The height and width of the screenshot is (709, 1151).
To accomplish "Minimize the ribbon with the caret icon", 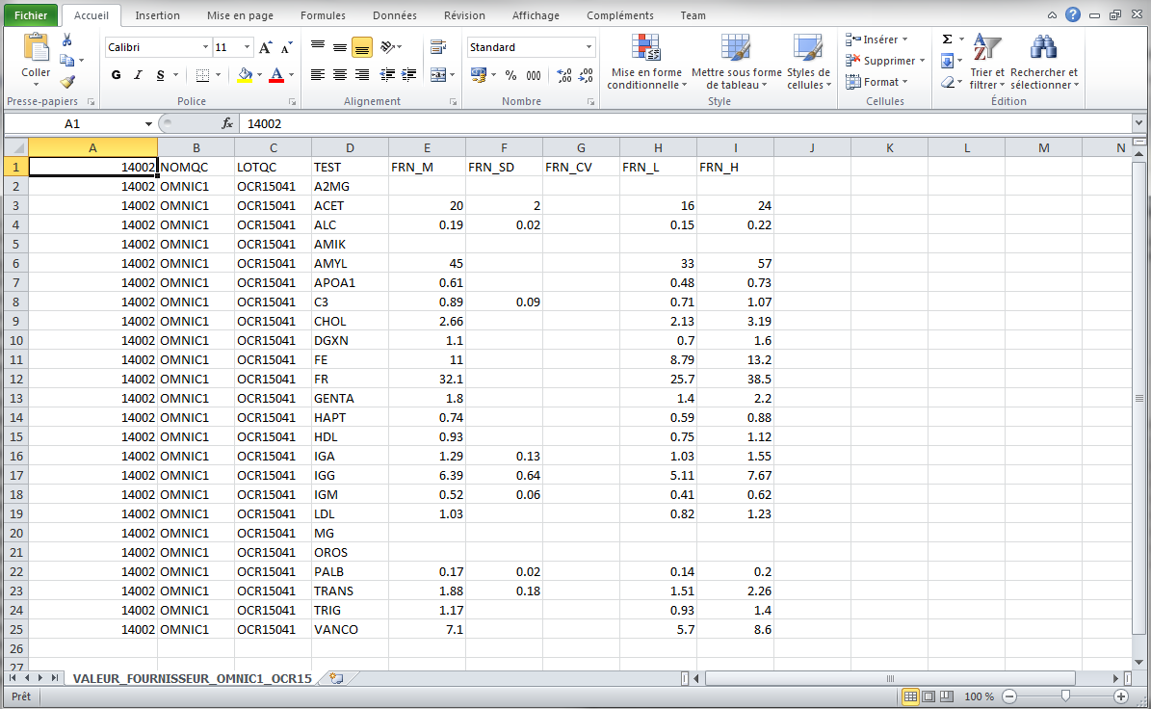I will 1052,15.
